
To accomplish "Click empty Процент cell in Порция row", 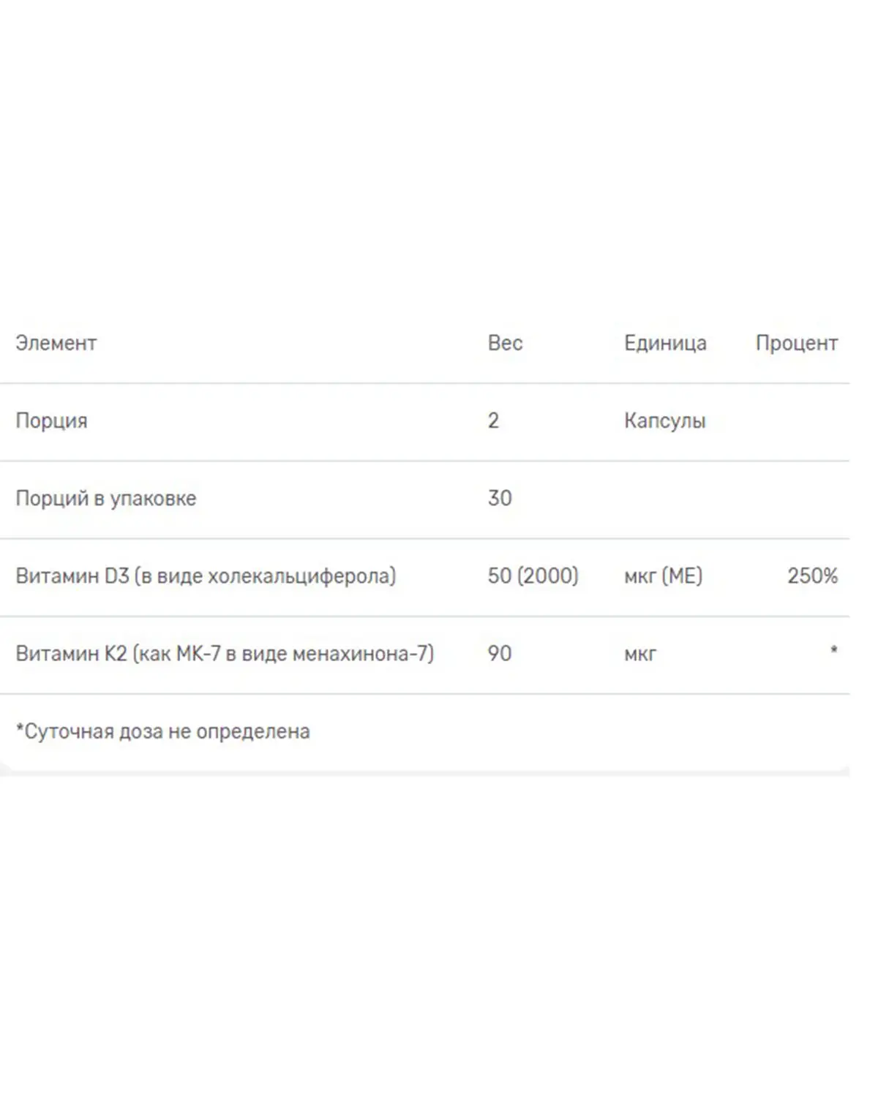I will [x=796, y=421].
